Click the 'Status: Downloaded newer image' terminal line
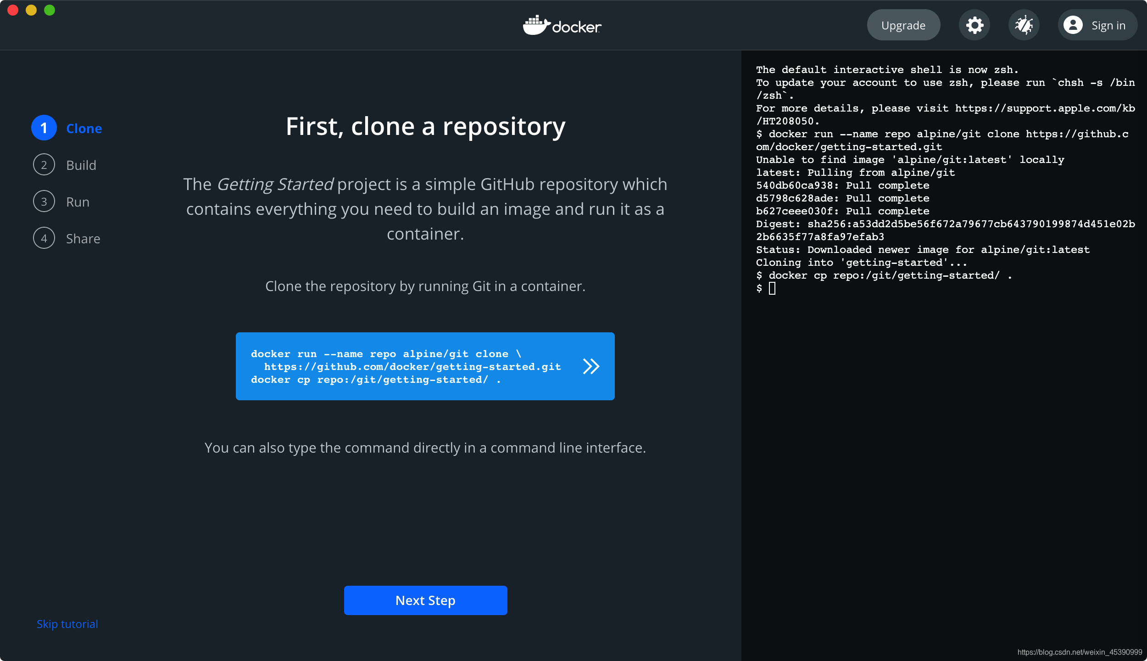Screen dimensions: 1147x661 point(923,250)
